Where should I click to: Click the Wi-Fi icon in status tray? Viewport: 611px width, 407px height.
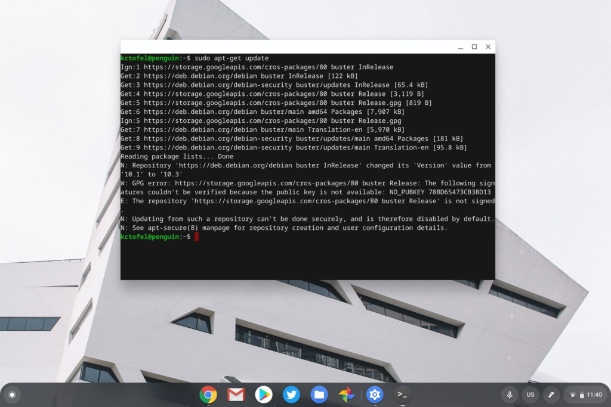pyautogui.click(x=572, y=395)
